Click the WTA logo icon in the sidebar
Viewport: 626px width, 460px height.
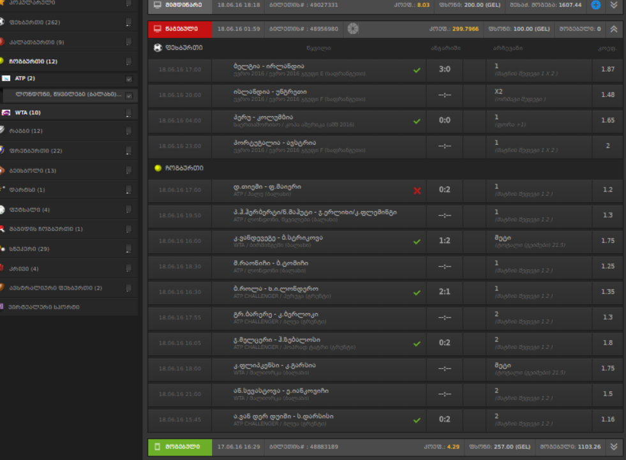(x=6, y=113)
